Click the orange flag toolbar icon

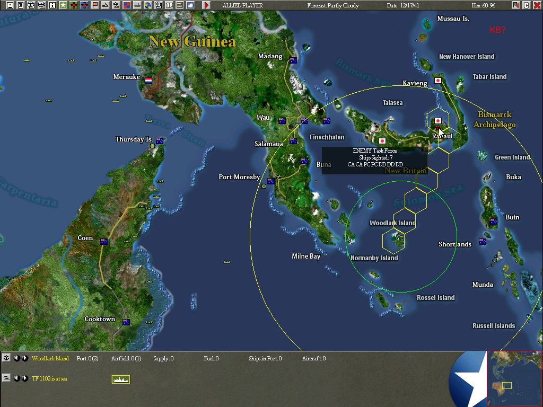point(94,5)
